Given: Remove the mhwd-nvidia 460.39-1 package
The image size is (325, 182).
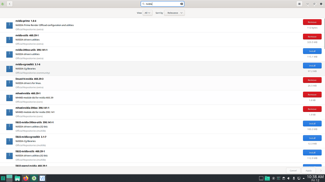Looking at the screenshot, I should pos(312,94).
